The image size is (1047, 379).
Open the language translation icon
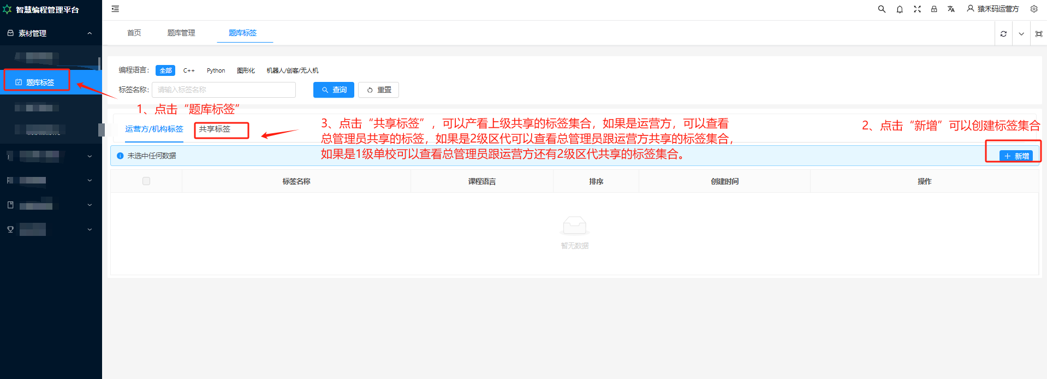pos(951,9)
